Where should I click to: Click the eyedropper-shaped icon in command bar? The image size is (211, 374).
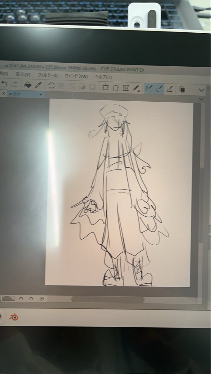38,85
